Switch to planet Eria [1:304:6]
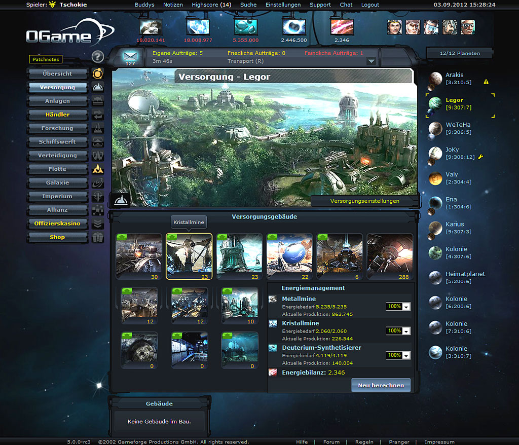This screenshot has width=519, height=445. tap(458, 203)
